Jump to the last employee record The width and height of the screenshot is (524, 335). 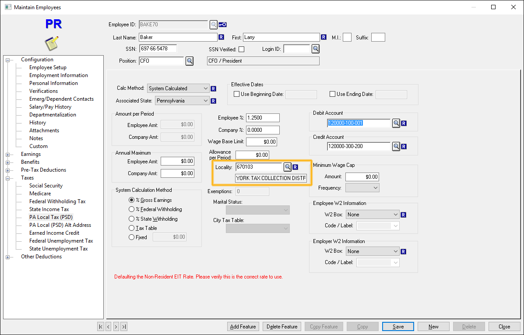[x=124, y=326]
